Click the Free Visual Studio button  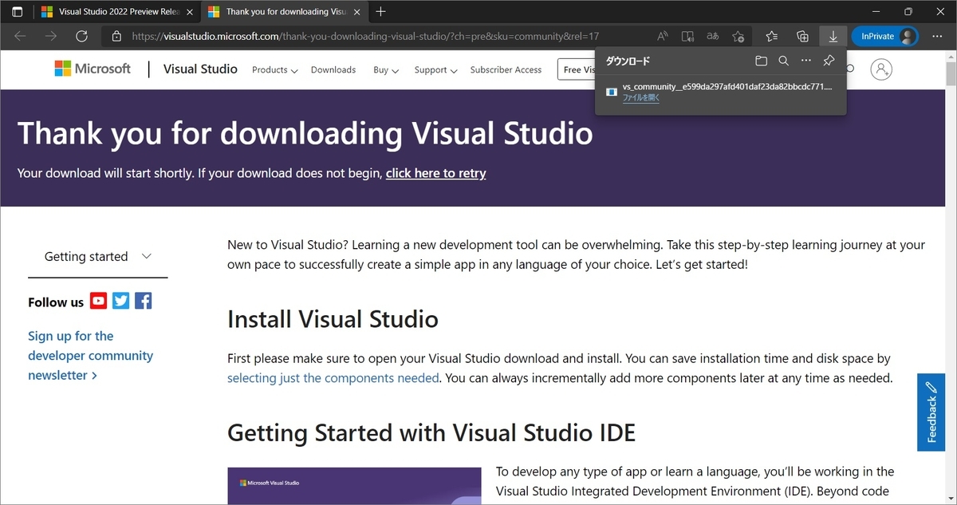coord(577,69)
